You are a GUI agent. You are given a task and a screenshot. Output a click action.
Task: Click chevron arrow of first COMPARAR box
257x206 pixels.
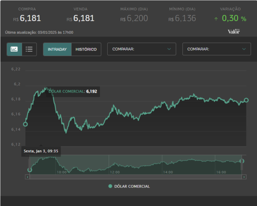pyautogui.click(x=169, y=49)
